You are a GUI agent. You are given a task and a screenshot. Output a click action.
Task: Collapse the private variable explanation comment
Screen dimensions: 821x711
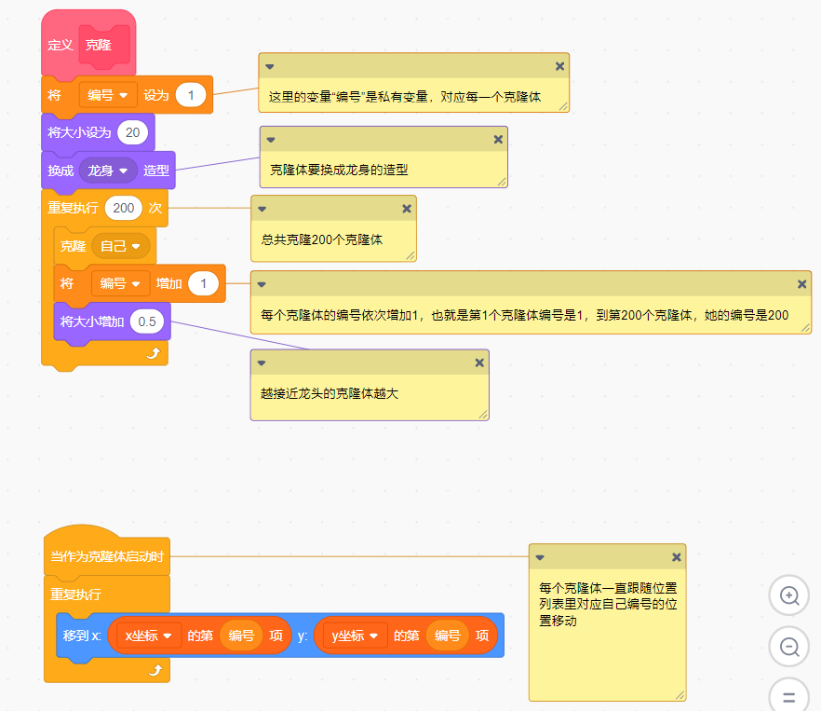click(270, 66)
